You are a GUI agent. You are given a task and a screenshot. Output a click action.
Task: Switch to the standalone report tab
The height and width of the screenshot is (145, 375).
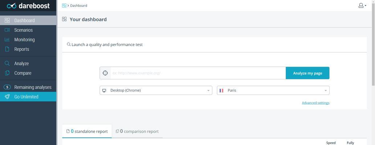coord(87,131)
